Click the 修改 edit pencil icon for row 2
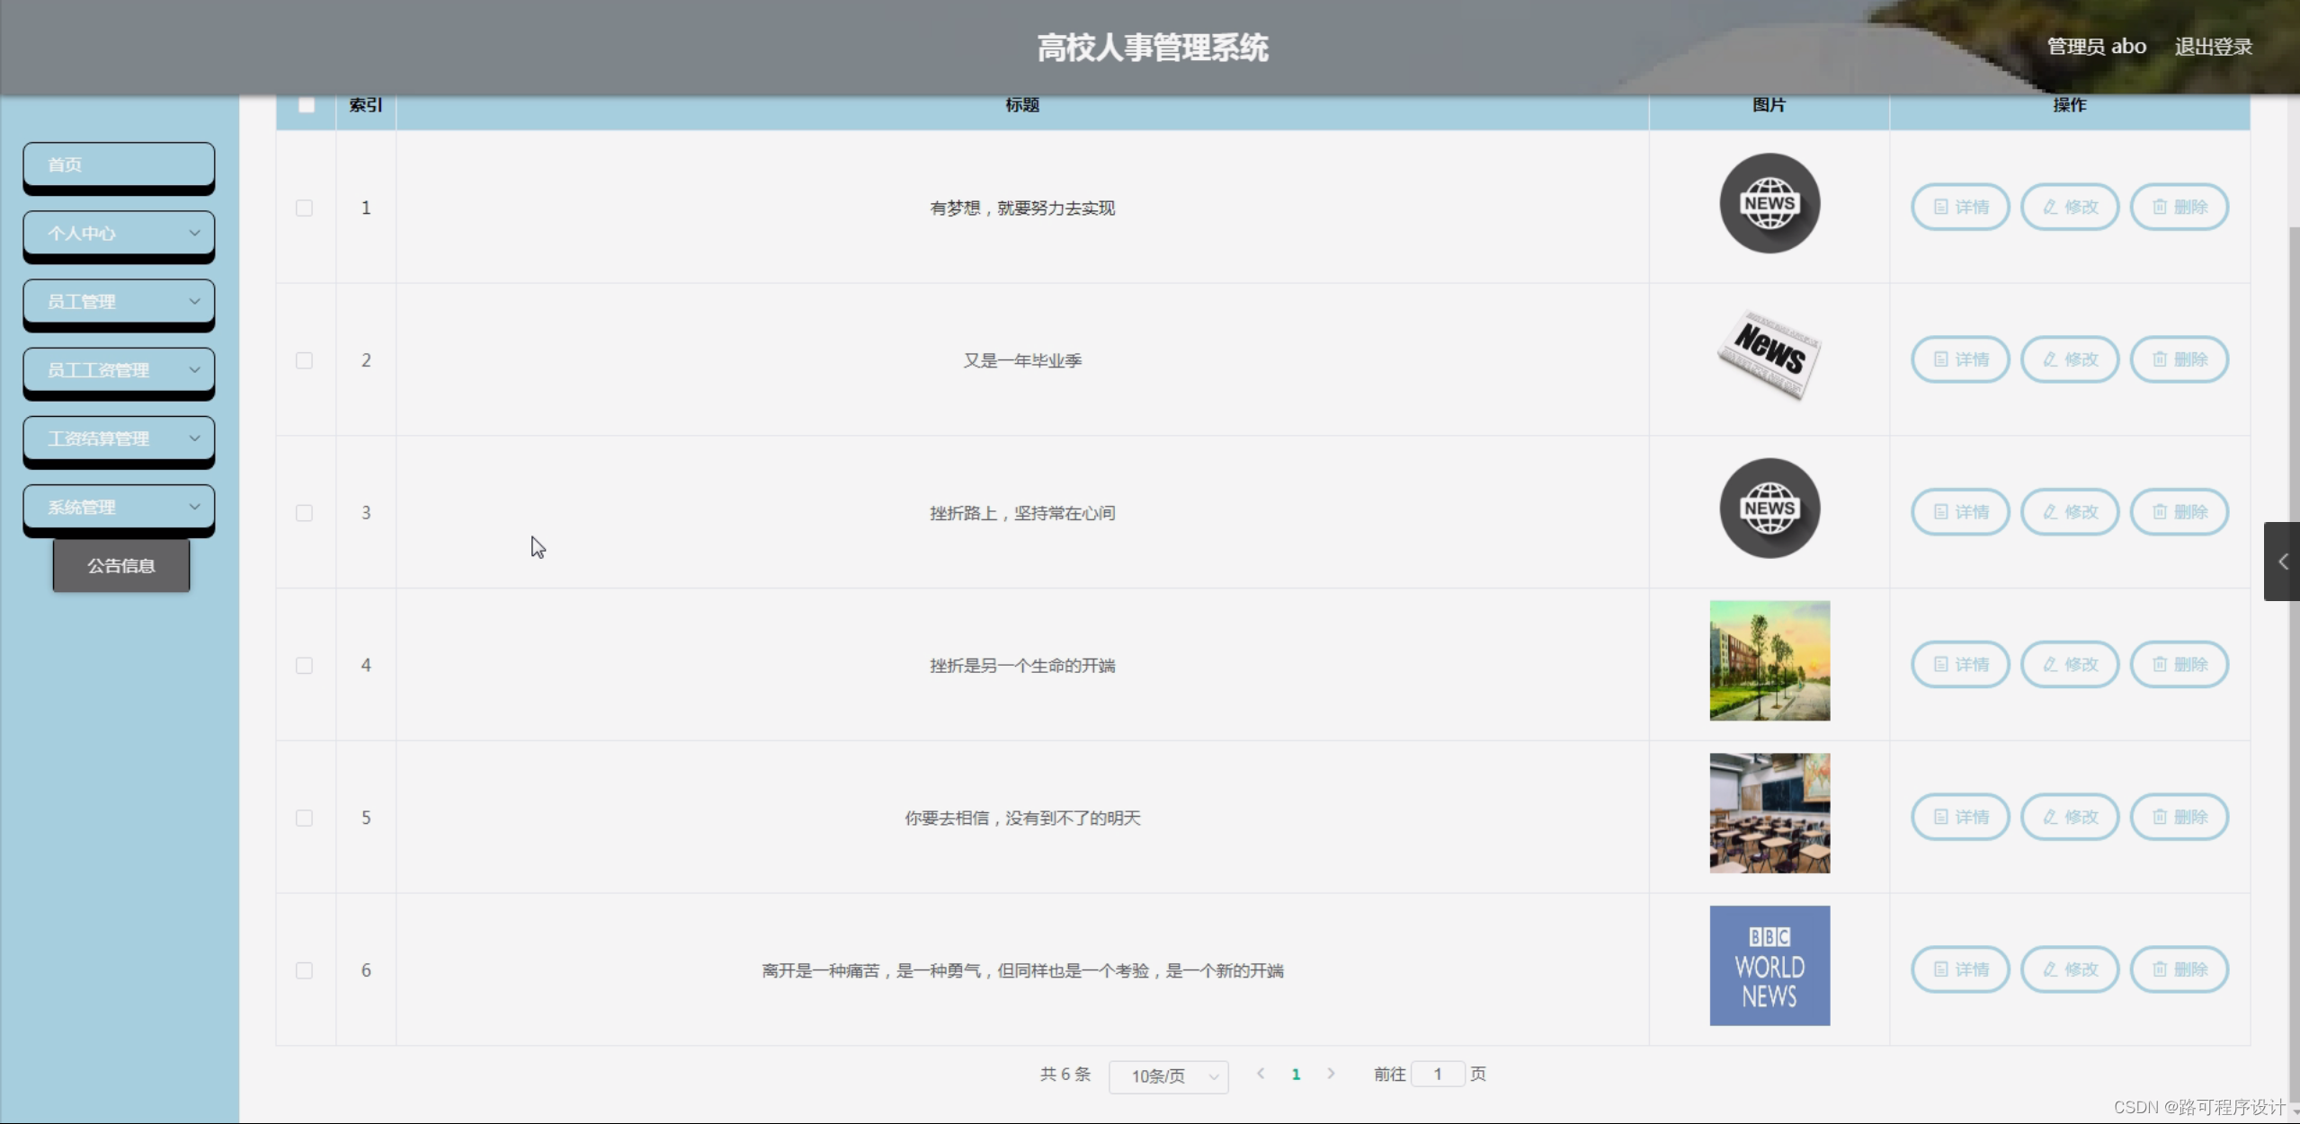This screenshot has height=1124, width=2300. coord(2050,360)
